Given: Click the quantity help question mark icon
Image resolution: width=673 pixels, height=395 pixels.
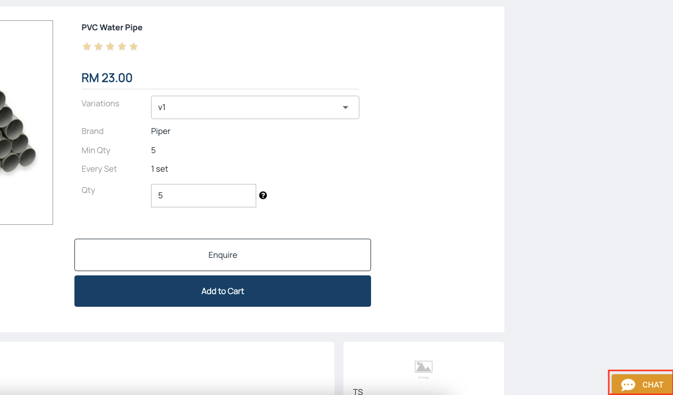Looking at the screenshot, I should click(x=263, y=196).
